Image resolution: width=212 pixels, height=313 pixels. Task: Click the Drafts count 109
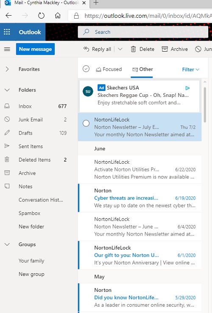[63, 133]
